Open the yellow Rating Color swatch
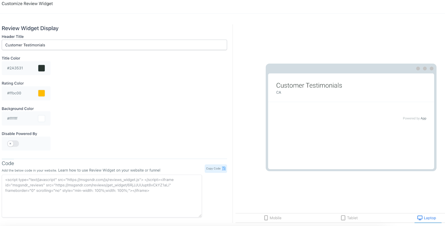Screen dimensions: 445x226 pos(41,93)
